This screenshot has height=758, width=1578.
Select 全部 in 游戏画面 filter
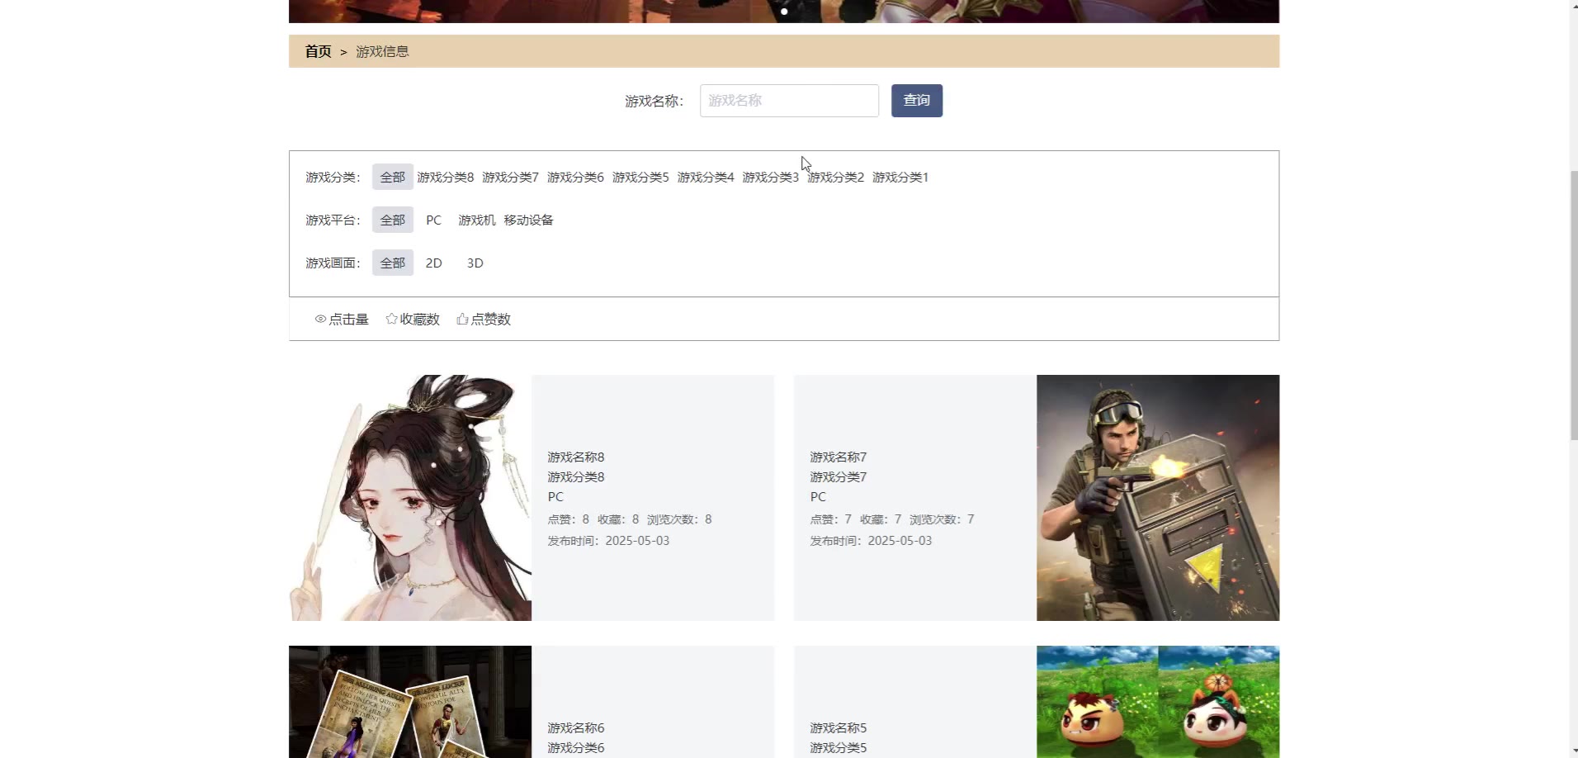coord(392,263)
